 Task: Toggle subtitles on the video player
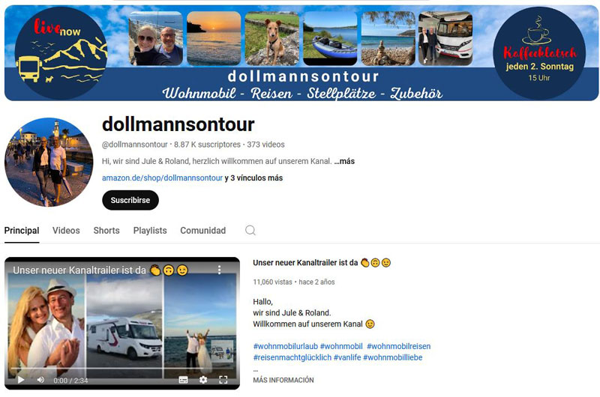click(x=183, y=380)
